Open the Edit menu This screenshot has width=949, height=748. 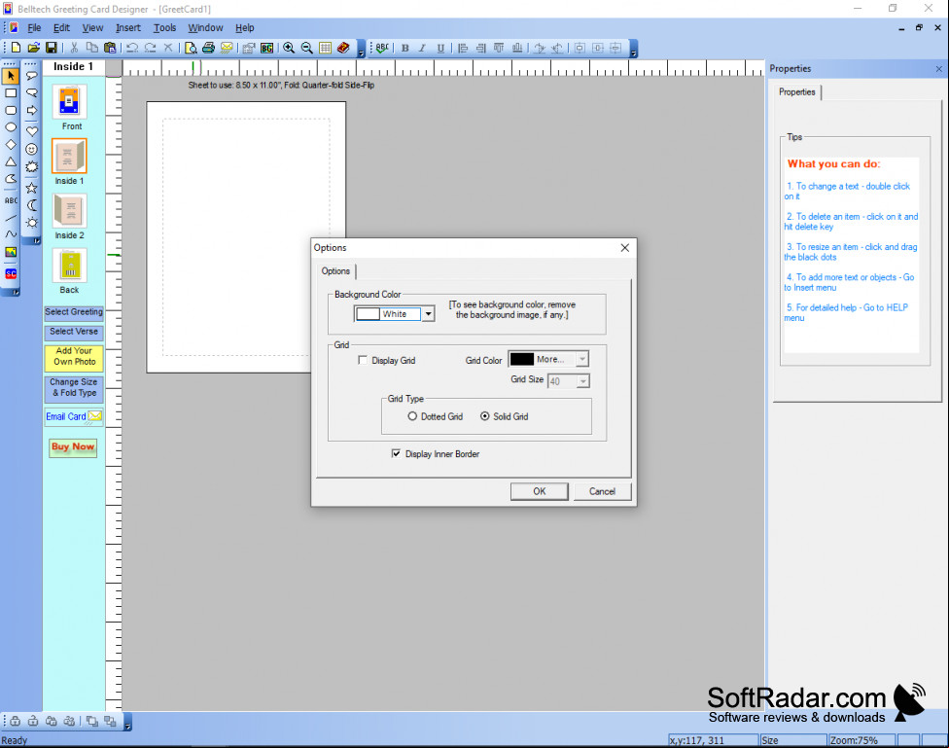(61, 28)
